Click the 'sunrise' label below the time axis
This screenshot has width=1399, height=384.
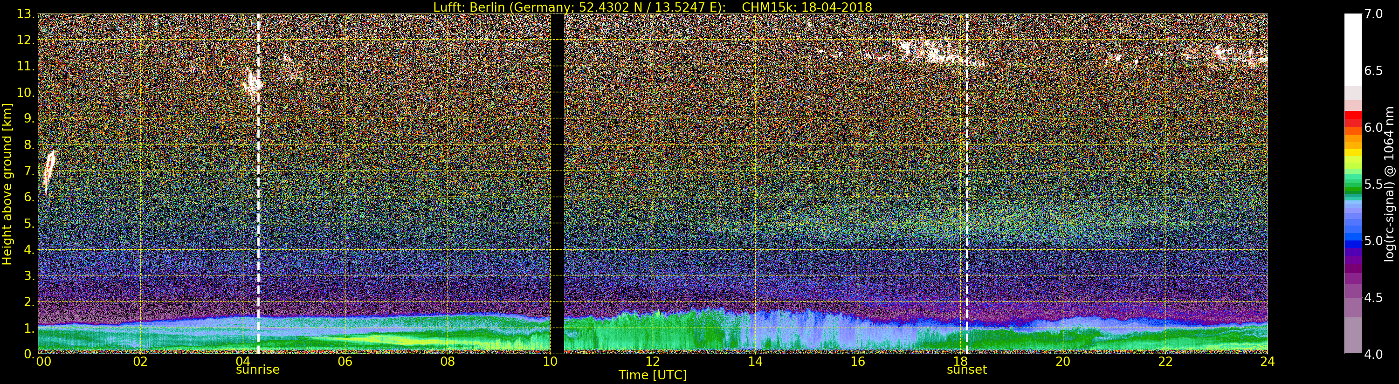click(x=257, y=370)
